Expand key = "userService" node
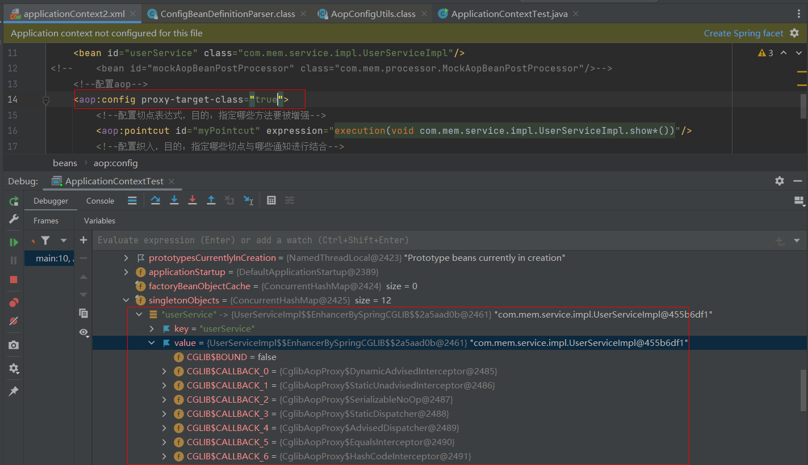The image size is (808, 465). pos(152,328)
